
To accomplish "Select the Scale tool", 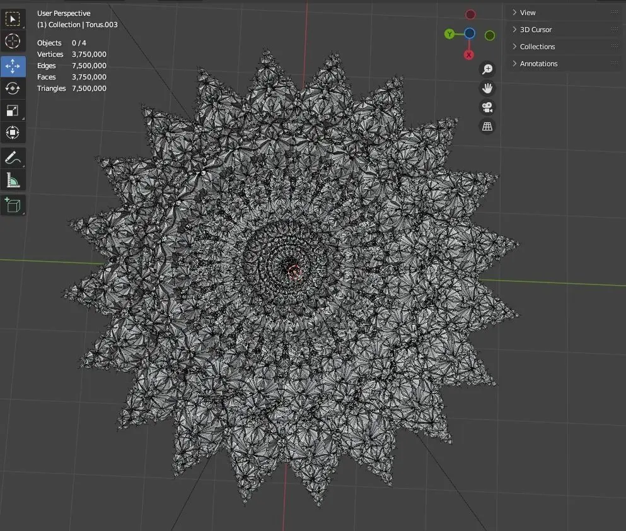I will [13, 110].
